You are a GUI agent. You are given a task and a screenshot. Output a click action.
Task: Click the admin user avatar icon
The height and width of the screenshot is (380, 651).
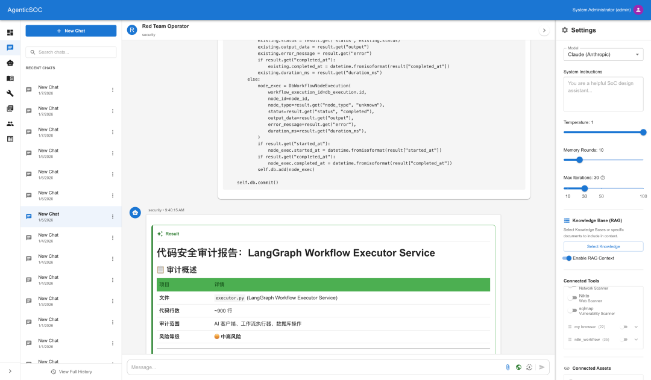click(x=638, y=10)
